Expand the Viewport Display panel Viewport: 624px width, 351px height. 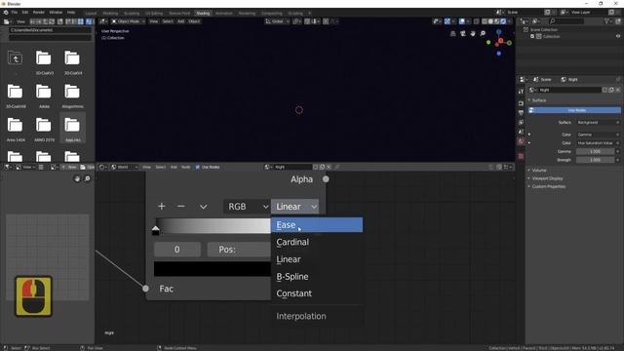click(547, 178)
